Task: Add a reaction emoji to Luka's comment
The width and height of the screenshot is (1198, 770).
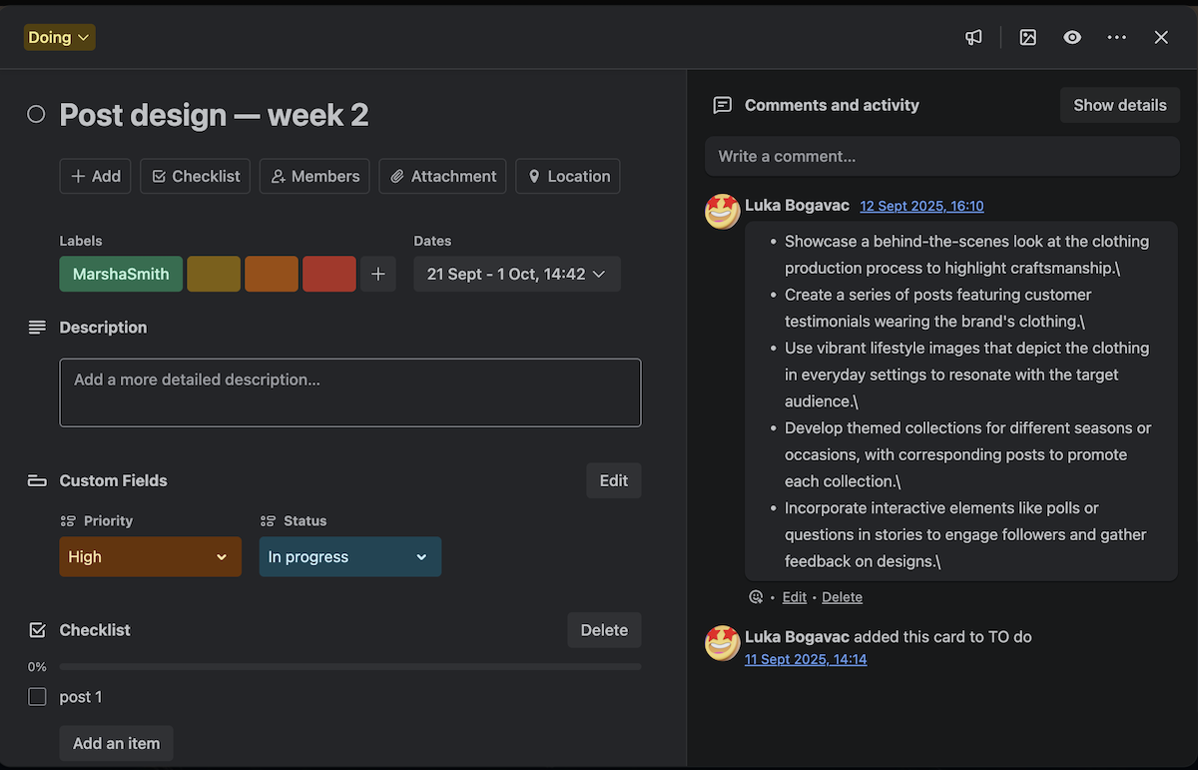Action: [x=756, y=596]
